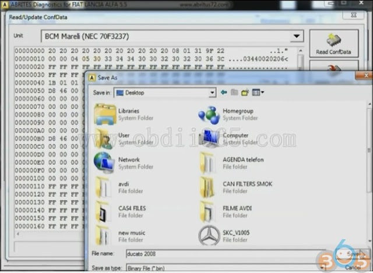Click scroll up arrow of hex viewer
Viewport: 373px width, 273px height.
pyautogui.click(x=301, y=51)
